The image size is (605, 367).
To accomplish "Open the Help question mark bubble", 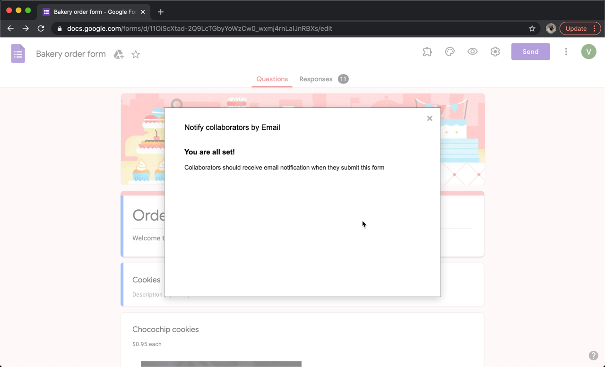I will tap(594, 355).
